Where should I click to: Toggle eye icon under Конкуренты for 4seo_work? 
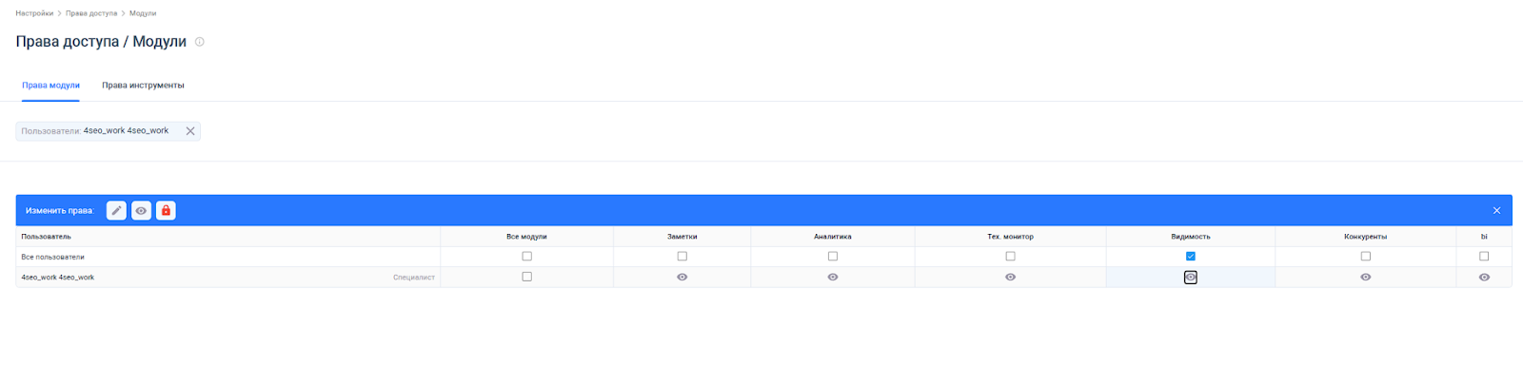(x=1365, y=278)
